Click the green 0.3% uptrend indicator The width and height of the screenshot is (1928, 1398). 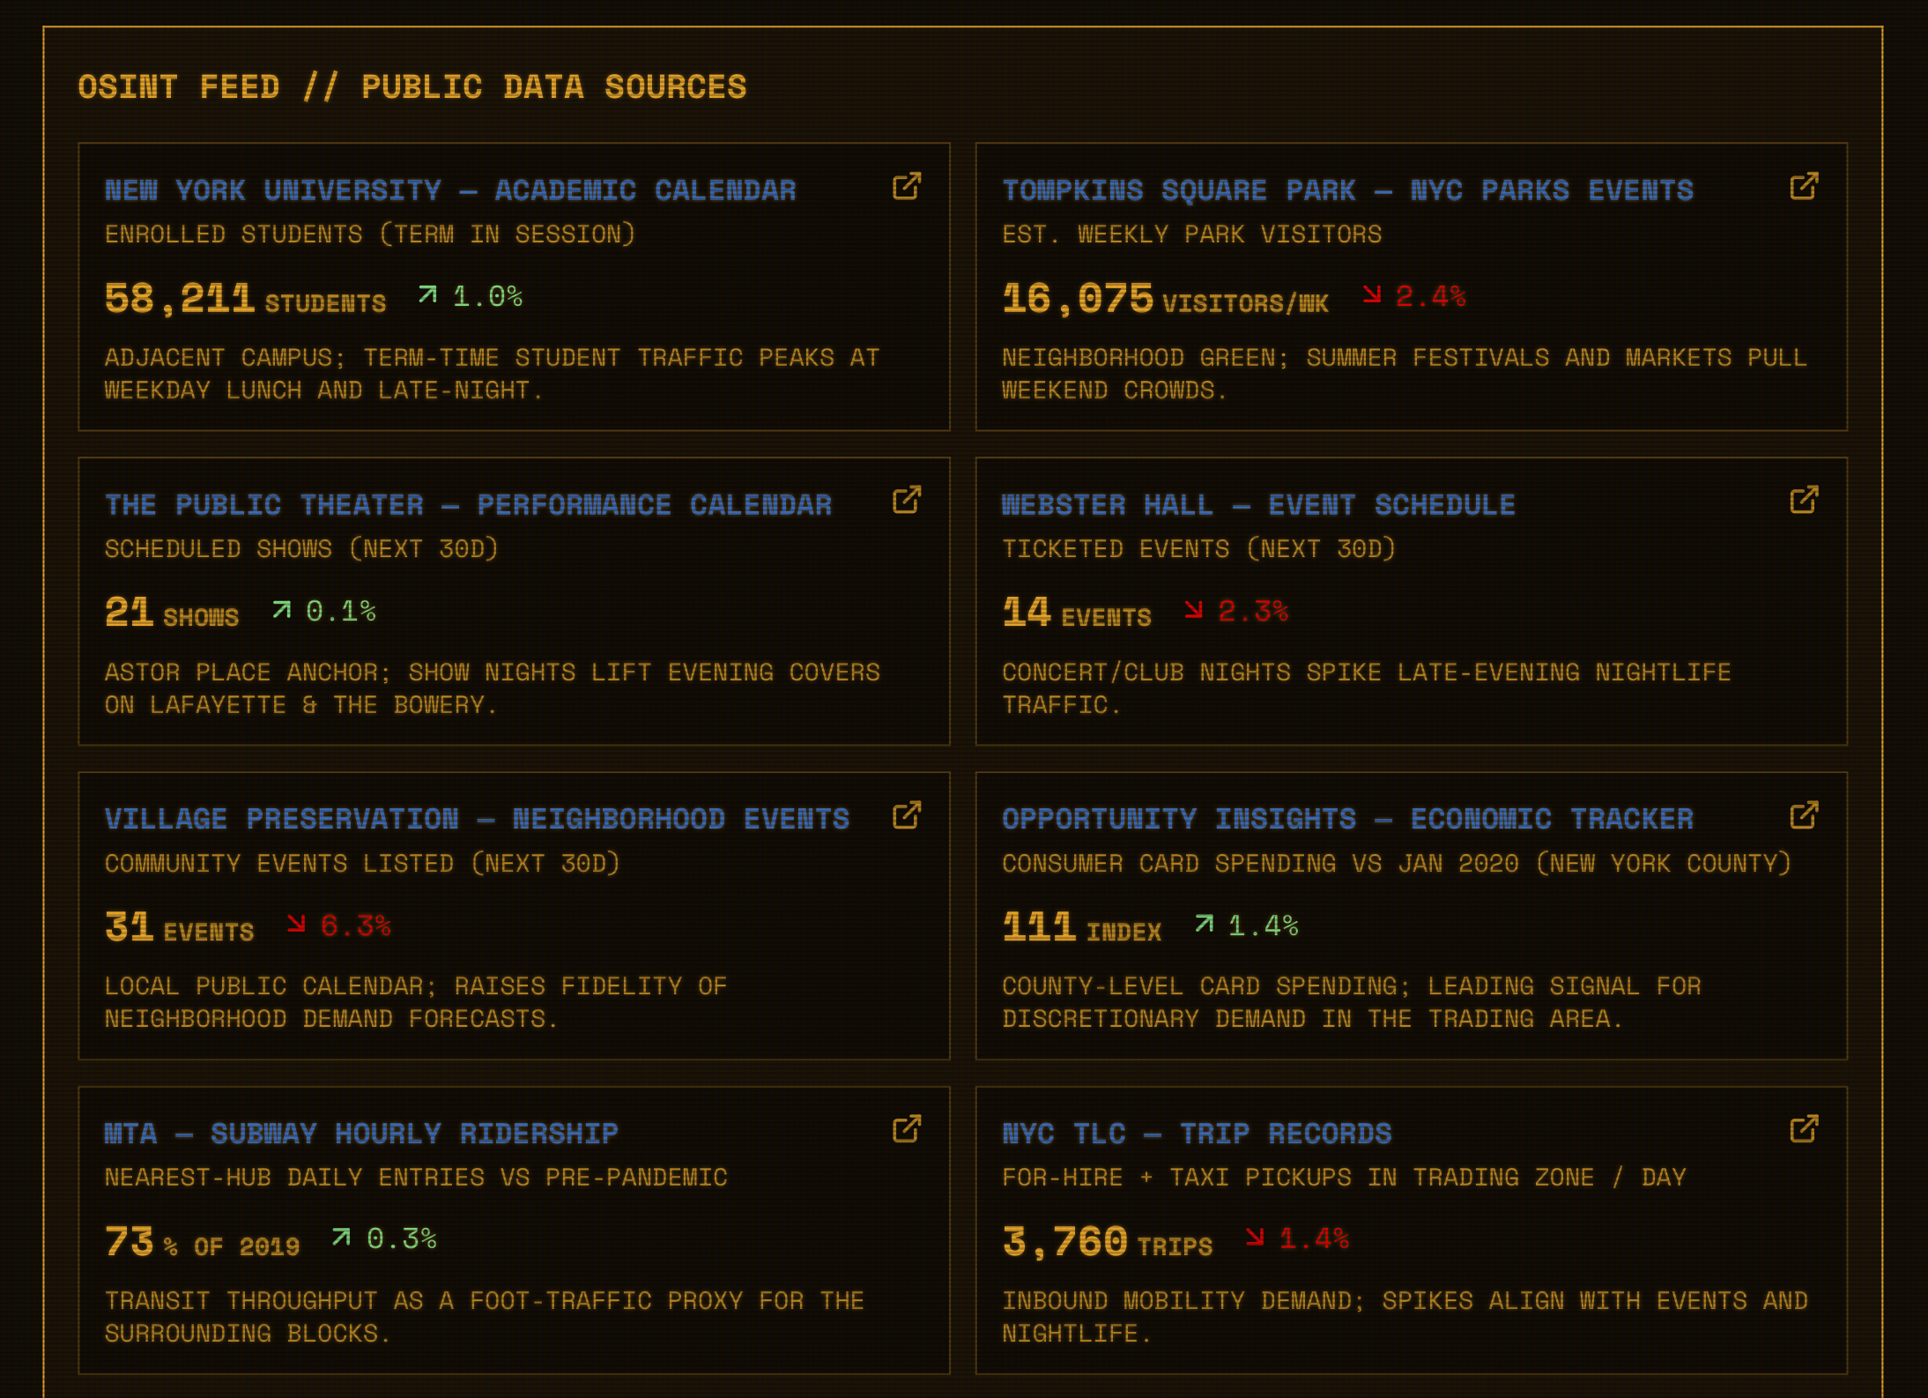[385, 1239]
